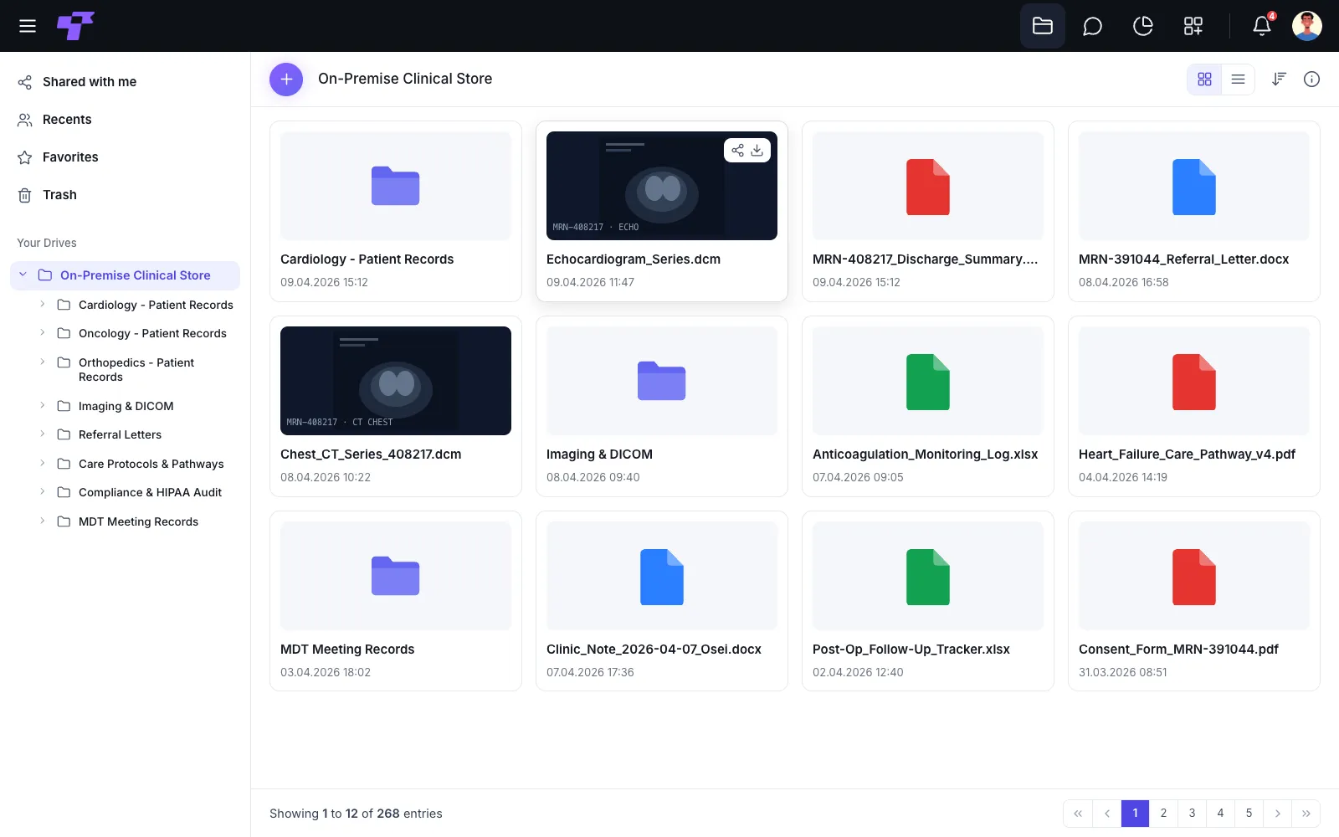Open the chat messages icon
The image size is (1339, 837).
pos(1092,26)
